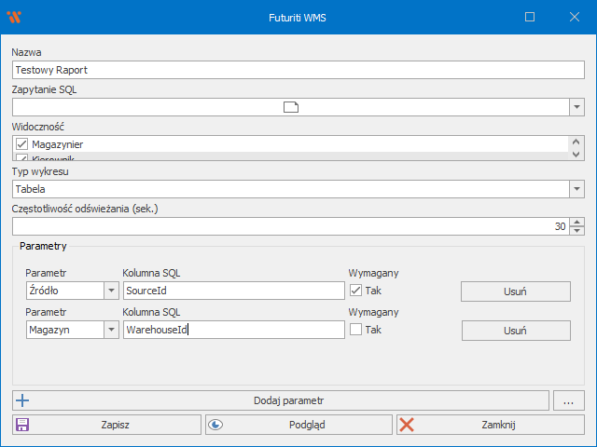Open the Magazyn parameter dropdown

click(x=110, y=330)
